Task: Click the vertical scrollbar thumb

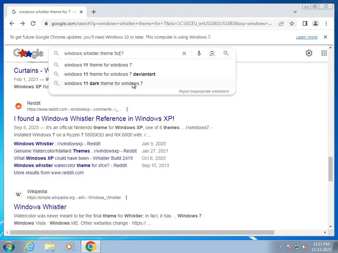Action: (x=331, y=169)
